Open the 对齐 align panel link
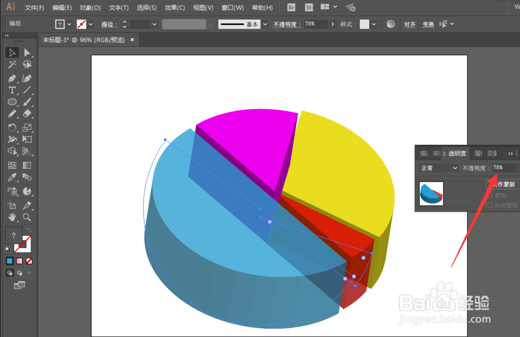 click(x=410, y=24)
